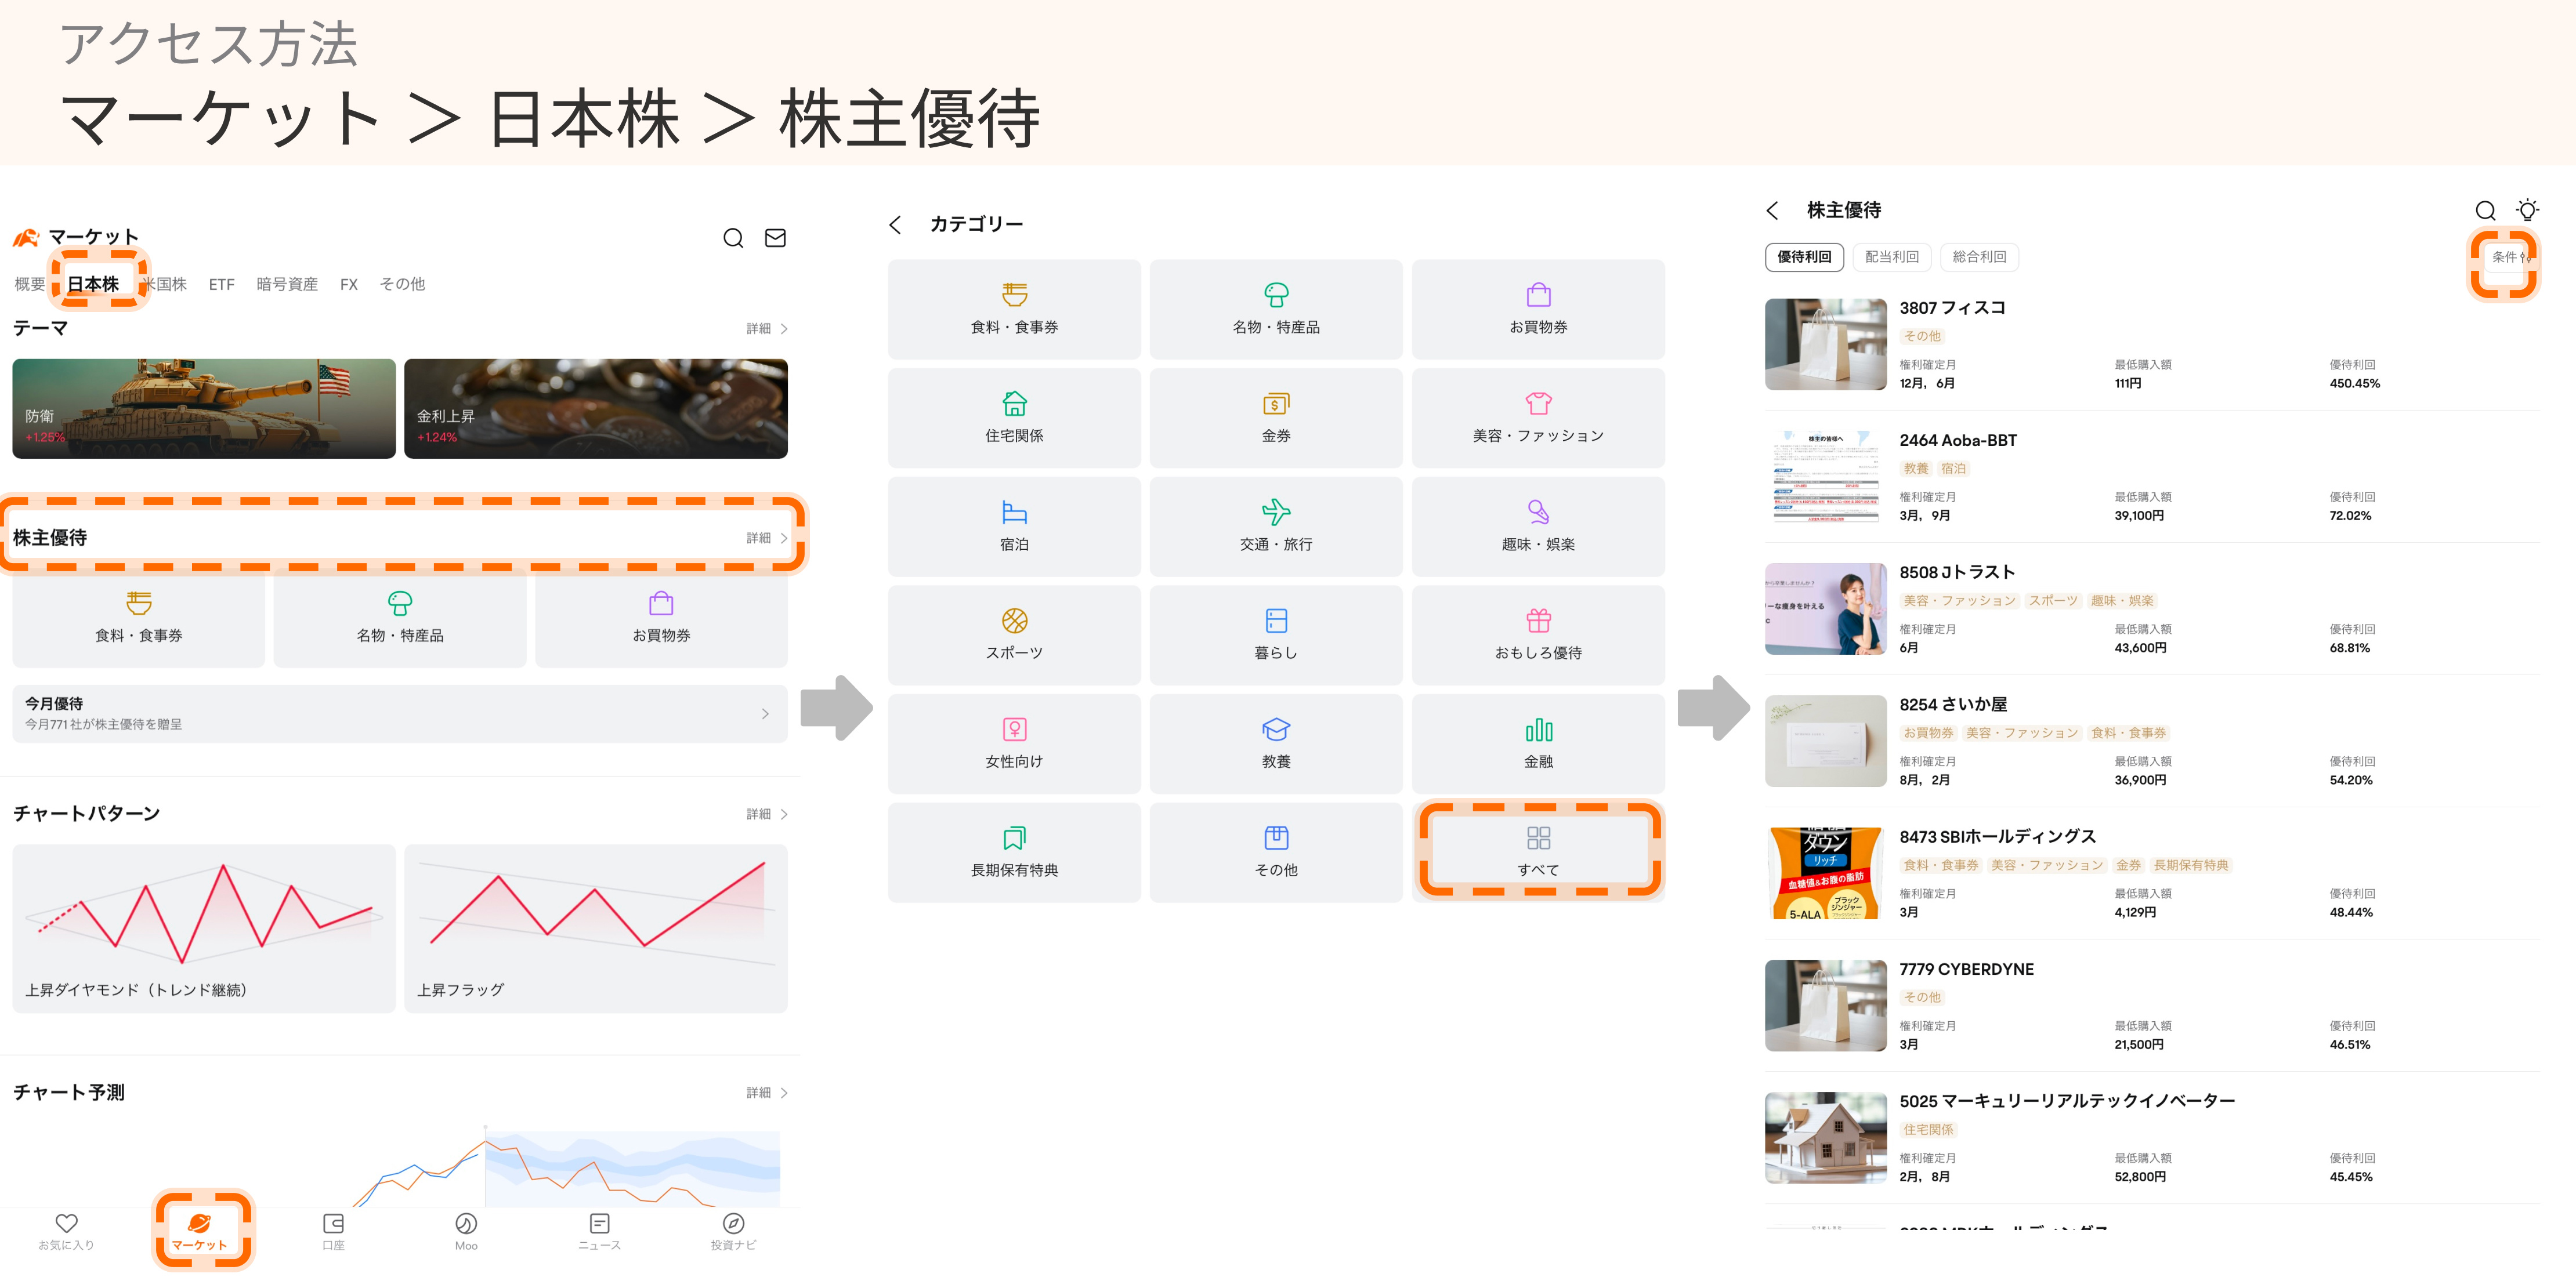The width and height of the screenshot is (2576, 1277).
Task: Open stock 2464 Aoba-BBT
Action: [x=2152, y=477]
